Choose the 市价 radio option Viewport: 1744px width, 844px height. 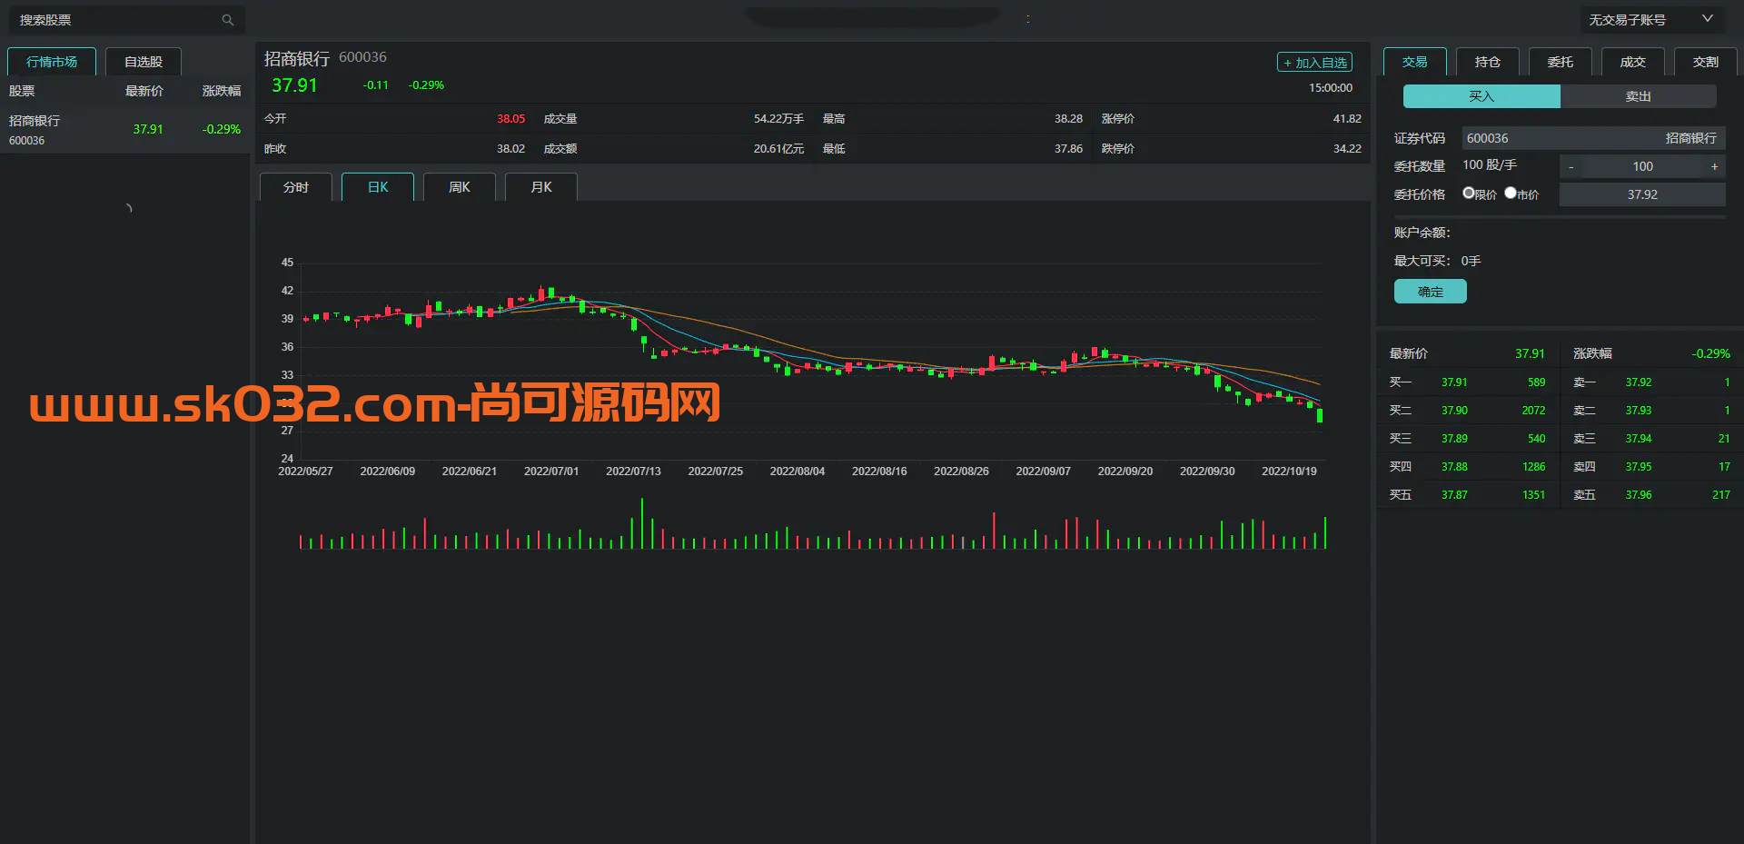pyautogui.click(x=1511, y=193)
